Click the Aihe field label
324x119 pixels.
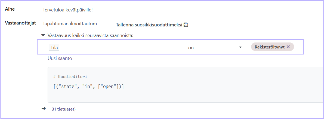[10, 9]
